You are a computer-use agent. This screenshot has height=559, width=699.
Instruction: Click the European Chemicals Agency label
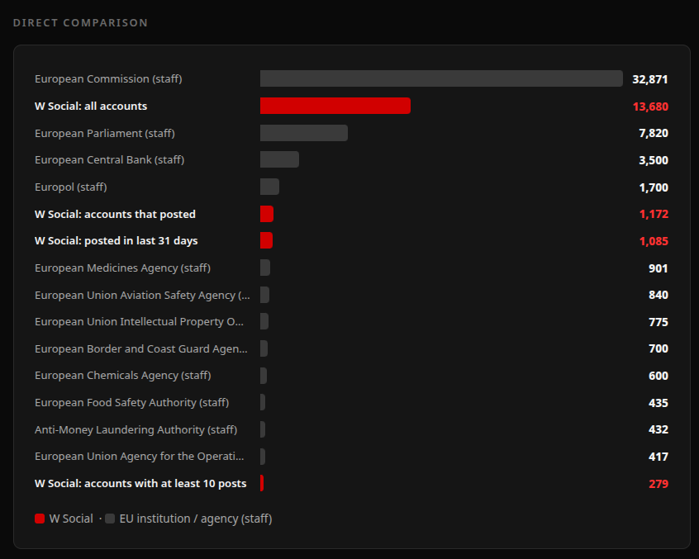click(123, 376)
